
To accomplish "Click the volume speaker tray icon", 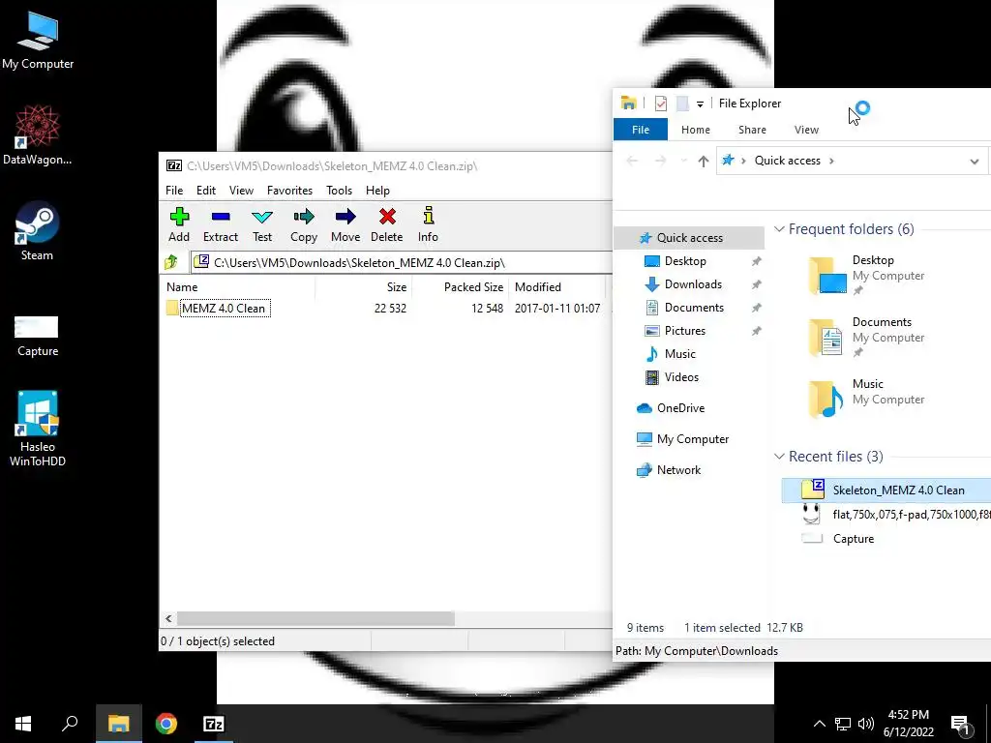I will 866,724.
